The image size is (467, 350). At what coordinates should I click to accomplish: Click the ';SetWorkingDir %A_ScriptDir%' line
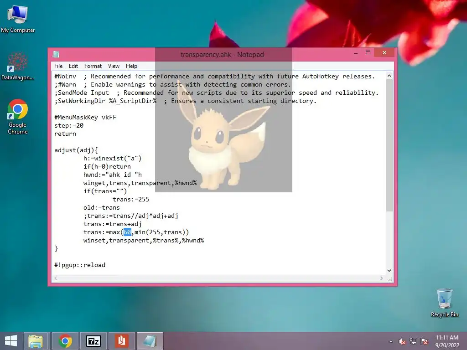click(x=185, y=101)
